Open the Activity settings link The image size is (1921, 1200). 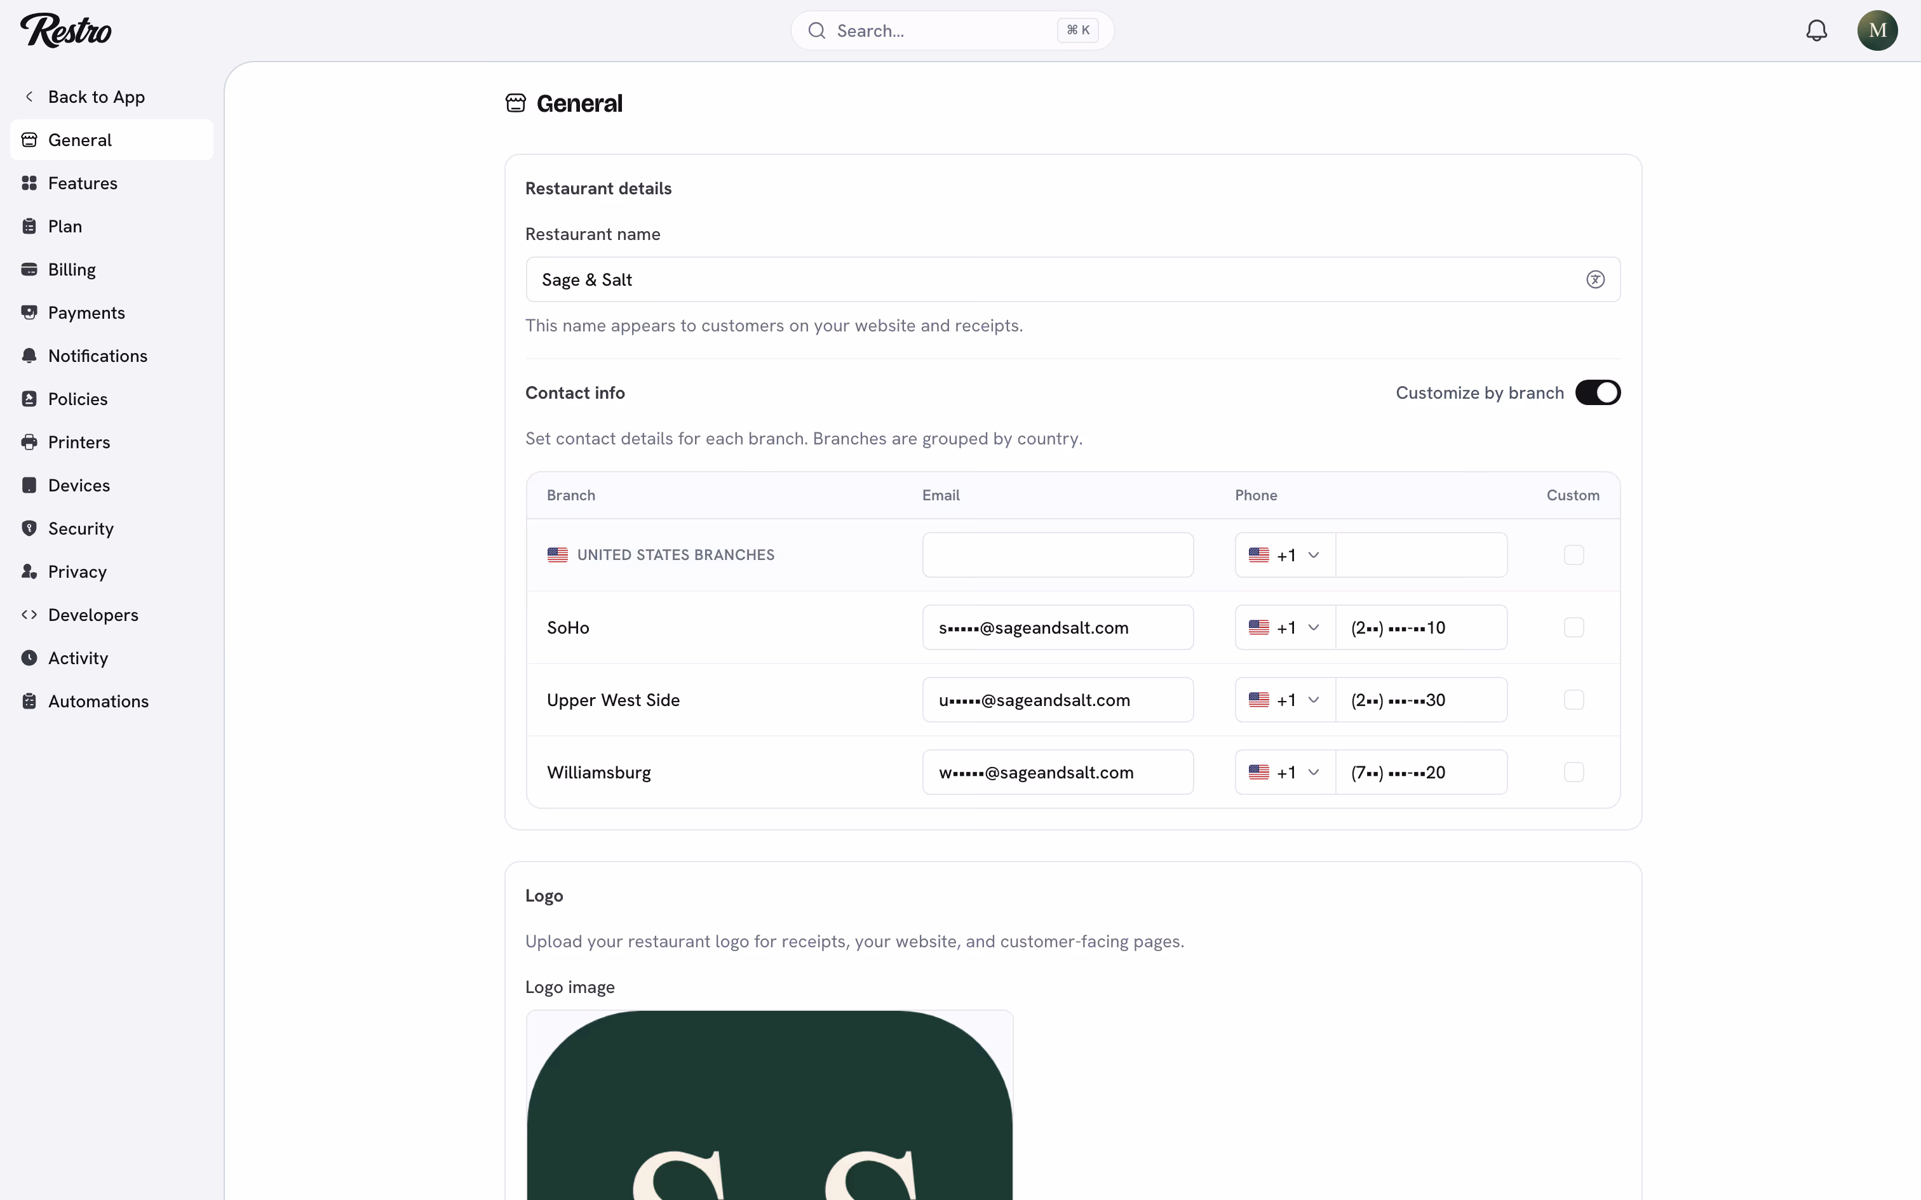[112, 657]
